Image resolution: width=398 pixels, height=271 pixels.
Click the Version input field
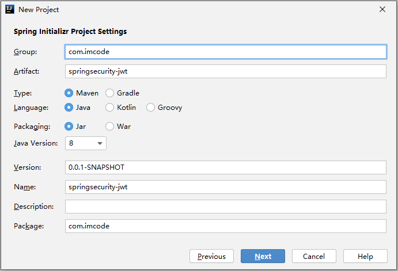point(225,167)
